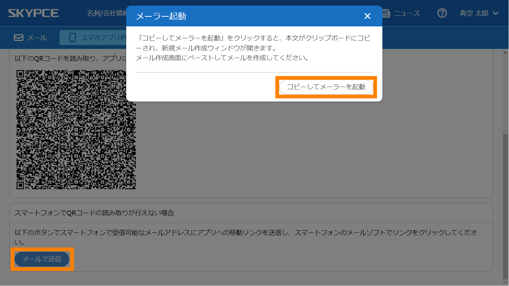Open the ニュース page link
This screenshot has height=286, width=509.
point(407,13)
